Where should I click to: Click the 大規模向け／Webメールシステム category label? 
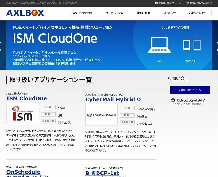coord(105,95)
